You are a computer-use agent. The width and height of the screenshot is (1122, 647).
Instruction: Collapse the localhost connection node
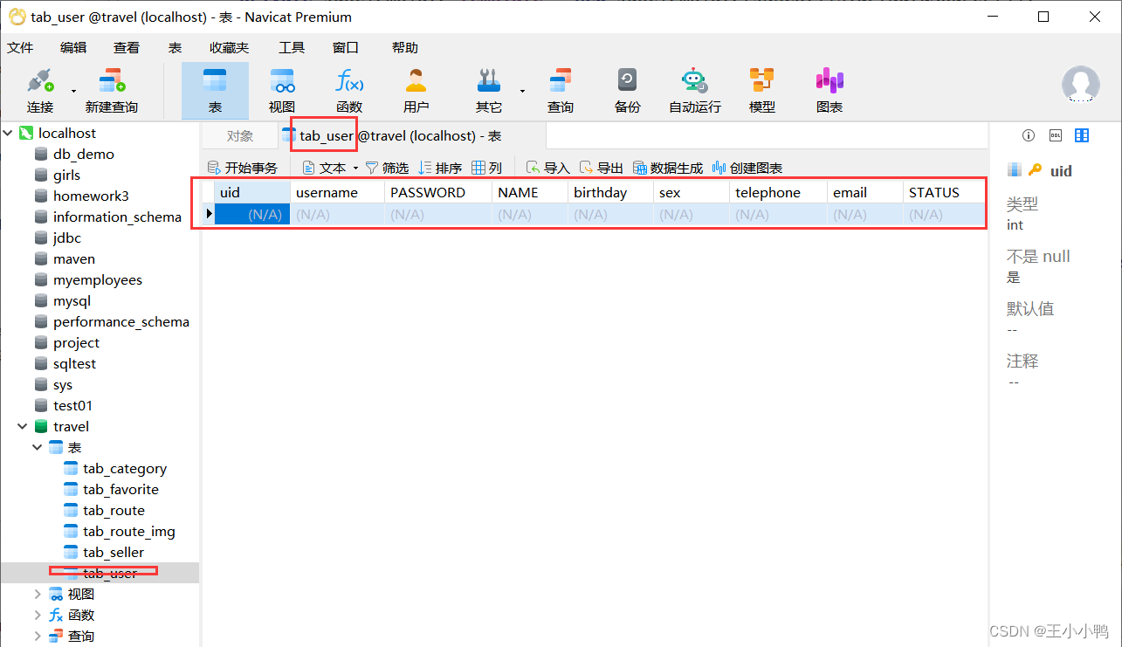[8, 133]
